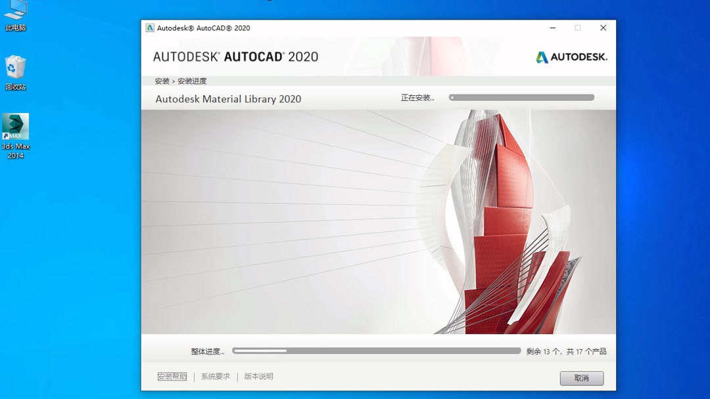Click the red AUTODESK AUTOCAD 2020 header logo text
This screenshot has height=399, width=710.
point(236,56)
